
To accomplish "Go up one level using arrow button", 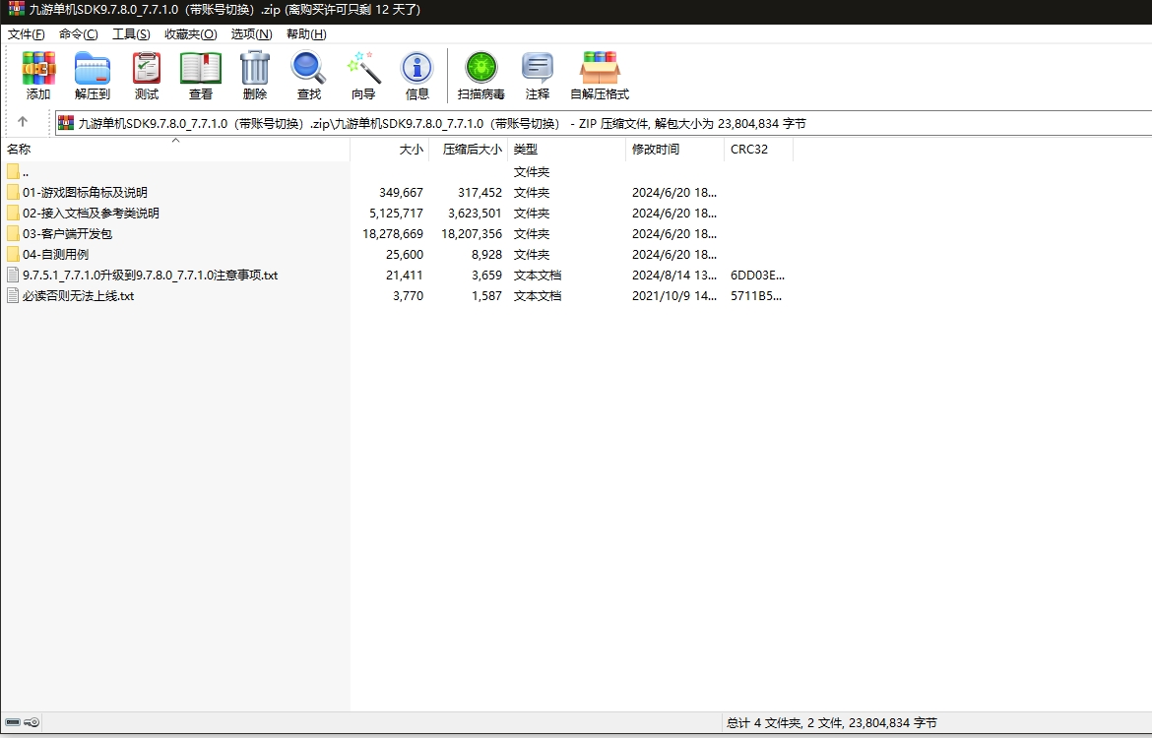I will [x=23, y=122].
